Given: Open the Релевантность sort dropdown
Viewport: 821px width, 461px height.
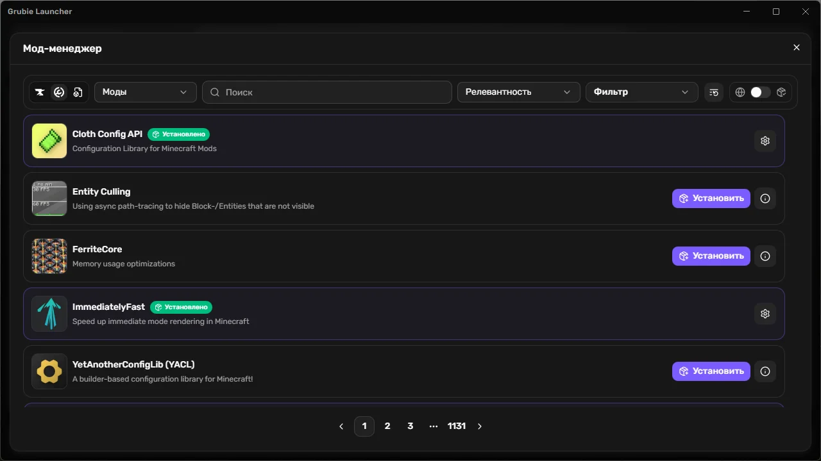Looking at the screenshot, I should (518, 92).
